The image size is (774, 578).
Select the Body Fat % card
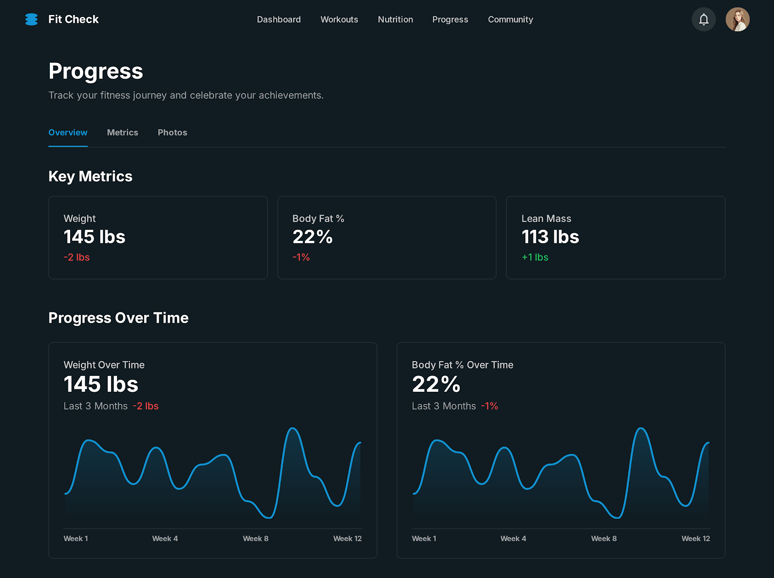387,237
